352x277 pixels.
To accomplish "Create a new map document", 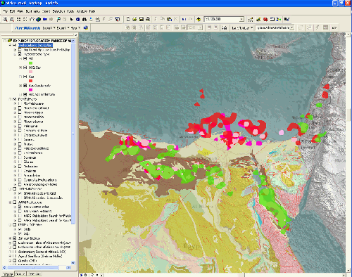I will (x=128, y=20).
